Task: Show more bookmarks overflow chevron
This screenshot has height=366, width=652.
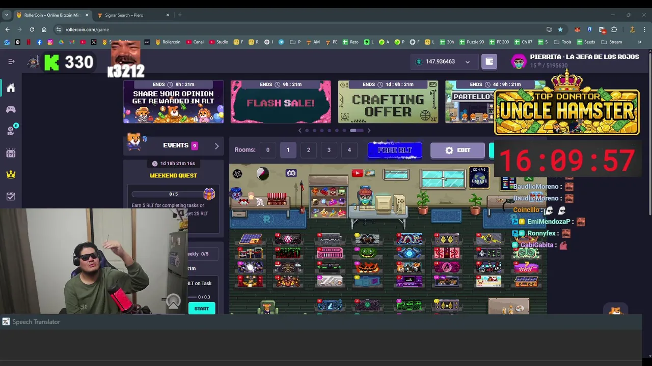Action: coord(639,42)
